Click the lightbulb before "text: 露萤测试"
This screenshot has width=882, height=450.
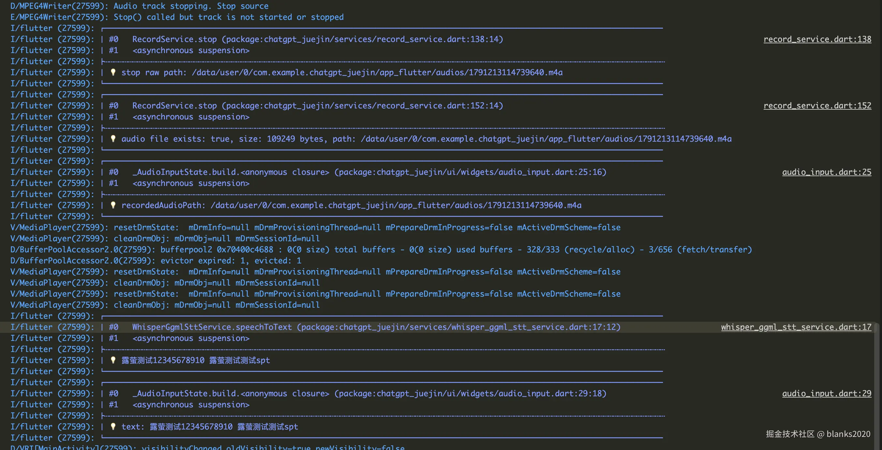113,427
